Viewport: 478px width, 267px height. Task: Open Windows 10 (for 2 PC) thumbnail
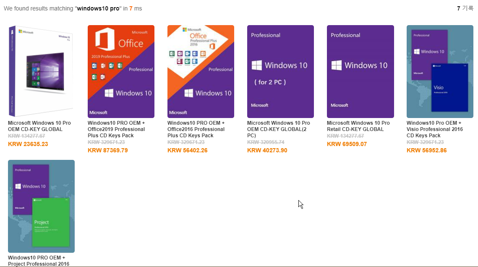pyautogui.click(x=280, y=72)
